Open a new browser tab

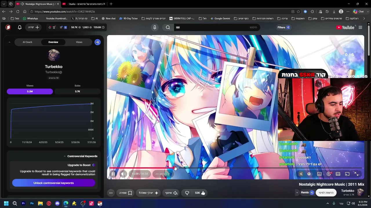coord(111,4)
